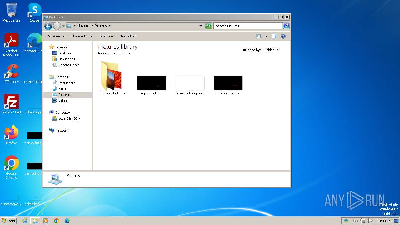Click the Change your view icon
This screenshot has width=400, height=225.
(x=258, y=36)
